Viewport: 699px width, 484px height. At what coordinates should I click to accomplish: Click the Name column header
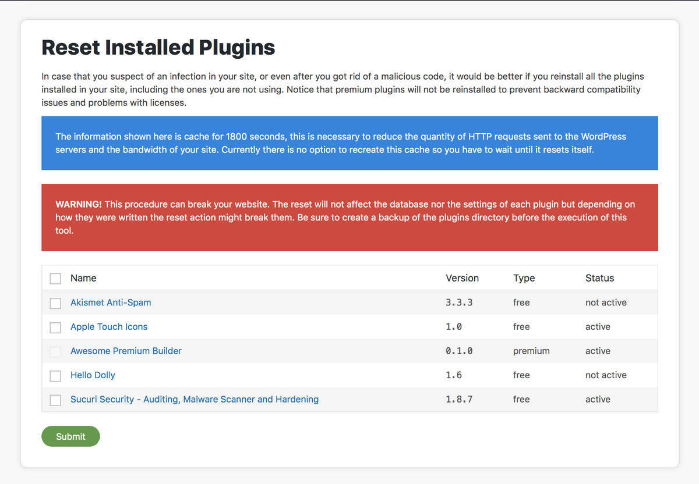point(83,278)
